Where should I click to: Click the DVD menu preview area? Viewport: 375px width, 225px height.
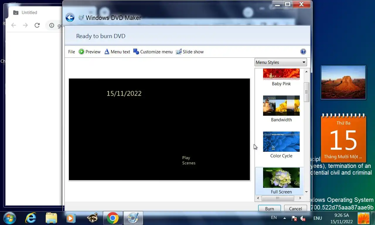(x=159, y=129)
